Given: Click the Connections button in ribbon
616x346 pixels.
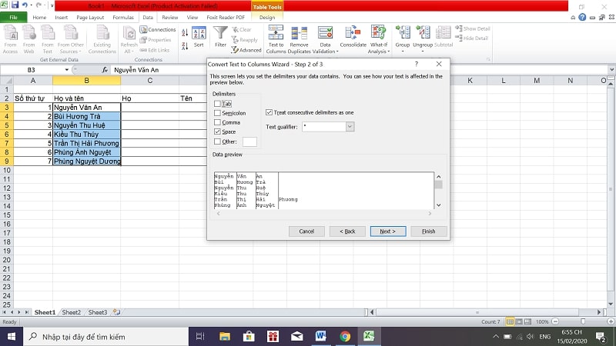Looking at the screenshot, I should pyautogui.click(x=158, y=29).
